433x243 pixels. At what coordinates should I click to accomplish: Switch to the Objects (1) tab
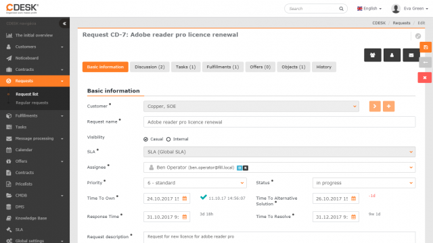(294, 67)
